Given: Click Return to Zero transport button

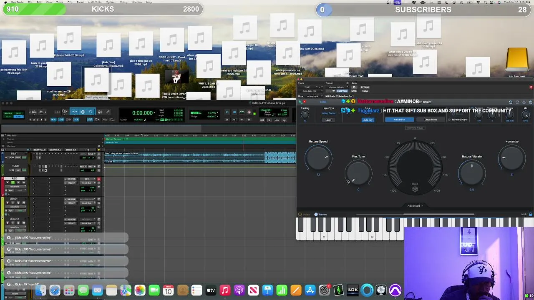Looking at the screenshot, I should point(227,120).
